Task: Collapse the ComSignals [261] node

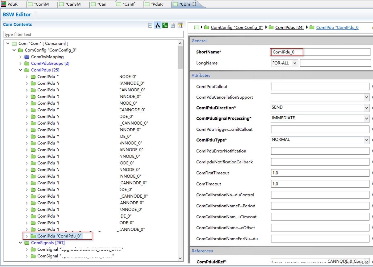Action: coord(20,243)
